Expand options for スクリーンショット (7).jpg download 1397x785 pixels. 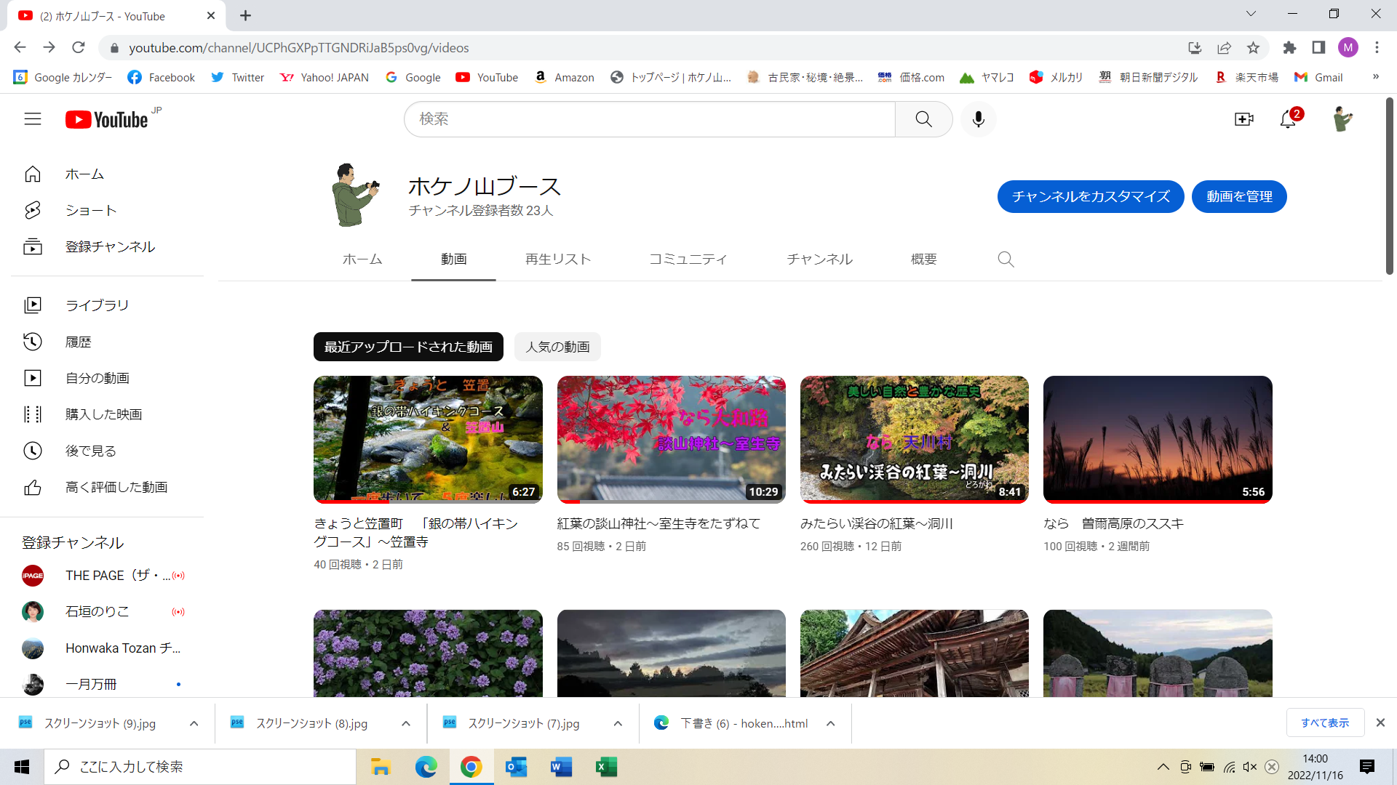tap(618, 723)
